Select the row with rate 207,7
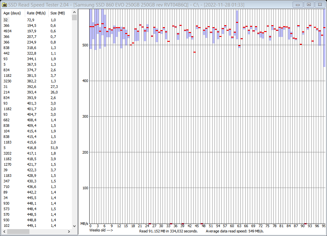327x236 pixels. click(x=37, y=37)
